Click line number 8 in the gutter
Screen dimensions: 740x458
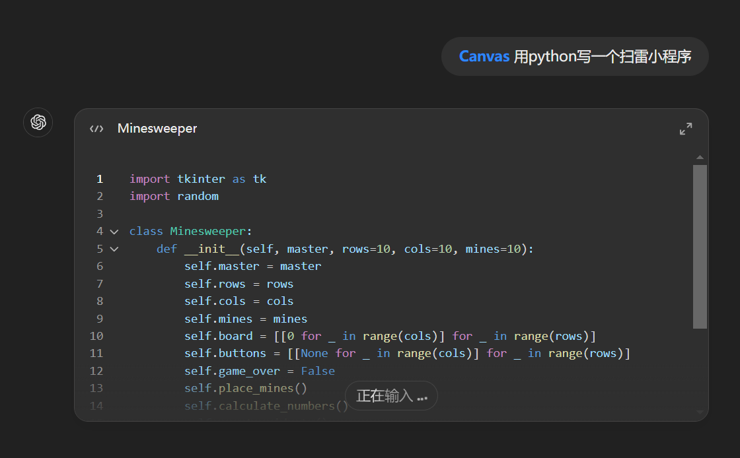point(100,301)
